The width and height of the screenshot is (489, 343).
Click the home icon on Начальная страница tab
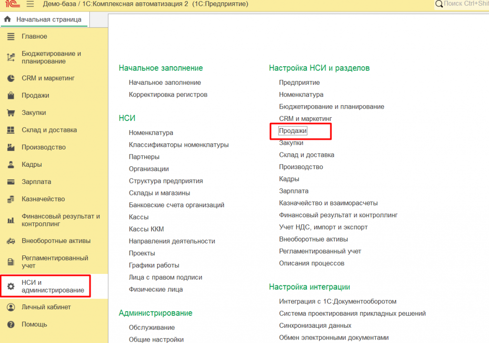point(8,20)
